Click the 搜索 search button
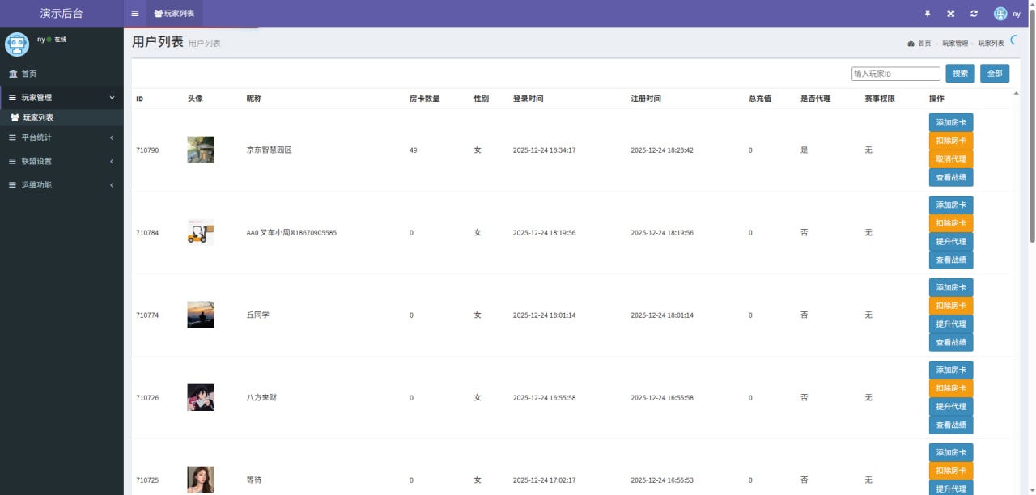Viewport: 1036px width, 495px height. click(x=960, y=74)
